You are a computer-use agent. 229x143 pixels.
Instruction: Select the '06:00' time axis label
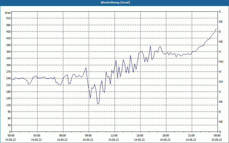click(63, 136)
